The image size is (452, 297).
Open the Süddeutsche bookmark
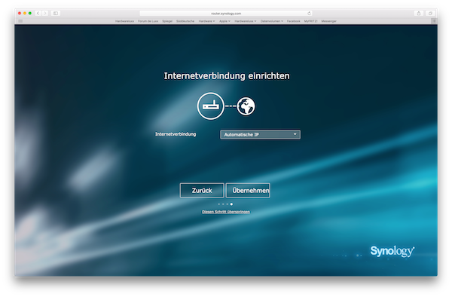click(185, 21)
